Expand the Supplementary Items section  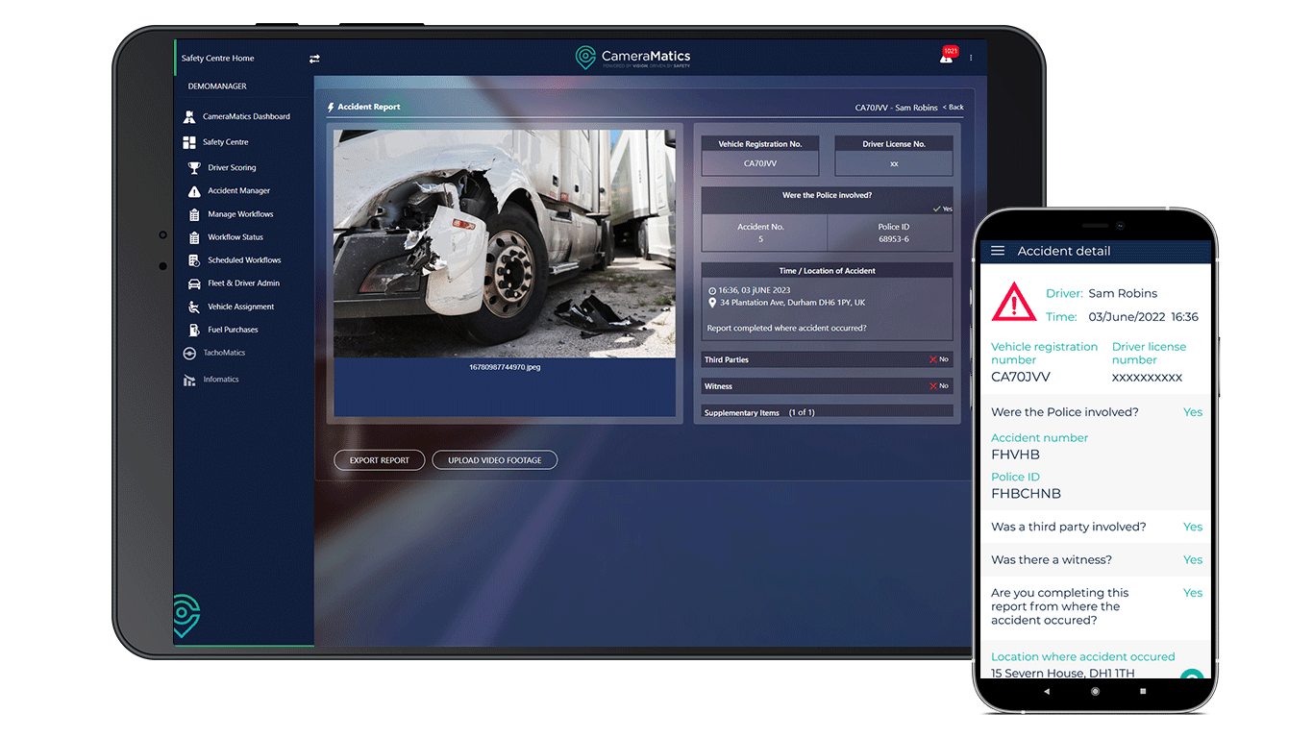(828, 412)
